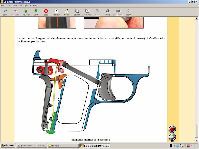Click the red tray icon beside the clock
Screen dimensions: 199x149
click(188, 146)
